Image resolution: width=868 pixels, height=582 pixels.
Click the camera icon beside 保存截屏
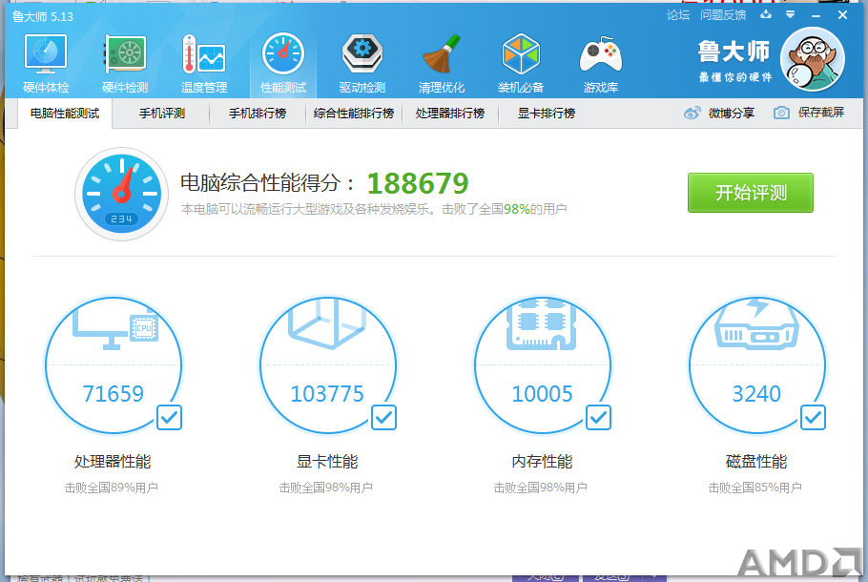click(x=781, y=113)
